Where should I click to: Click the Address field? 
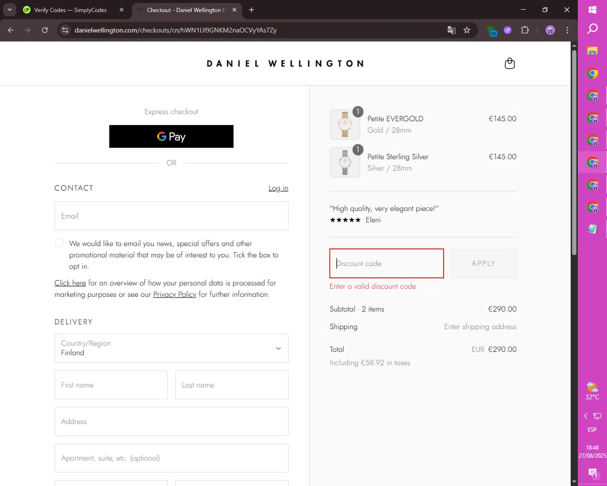(x=171, y=421)
